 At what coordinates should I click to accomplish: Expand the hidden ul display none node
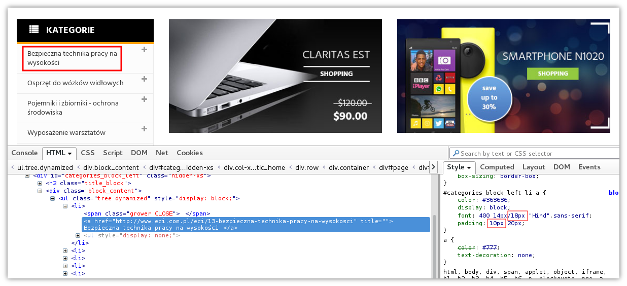pyautogui.click(x=78, y=235)
